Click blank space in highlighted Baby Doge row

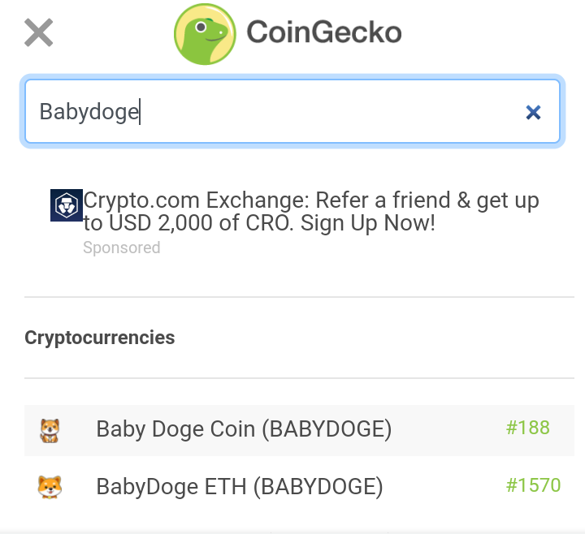[x=448, y=430]
